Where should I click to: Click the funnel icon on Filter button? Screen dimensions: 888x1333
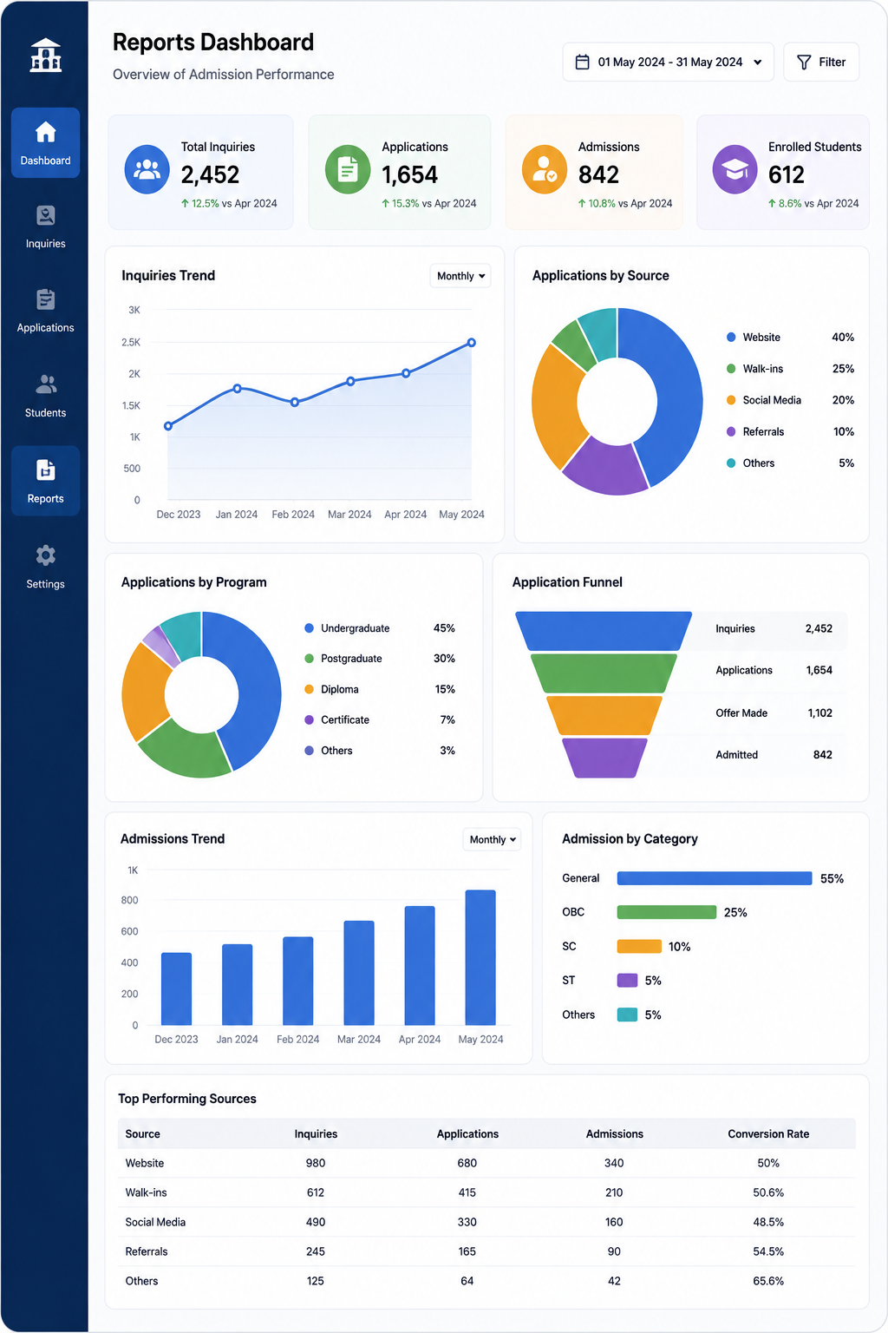(x=804, y=62)
